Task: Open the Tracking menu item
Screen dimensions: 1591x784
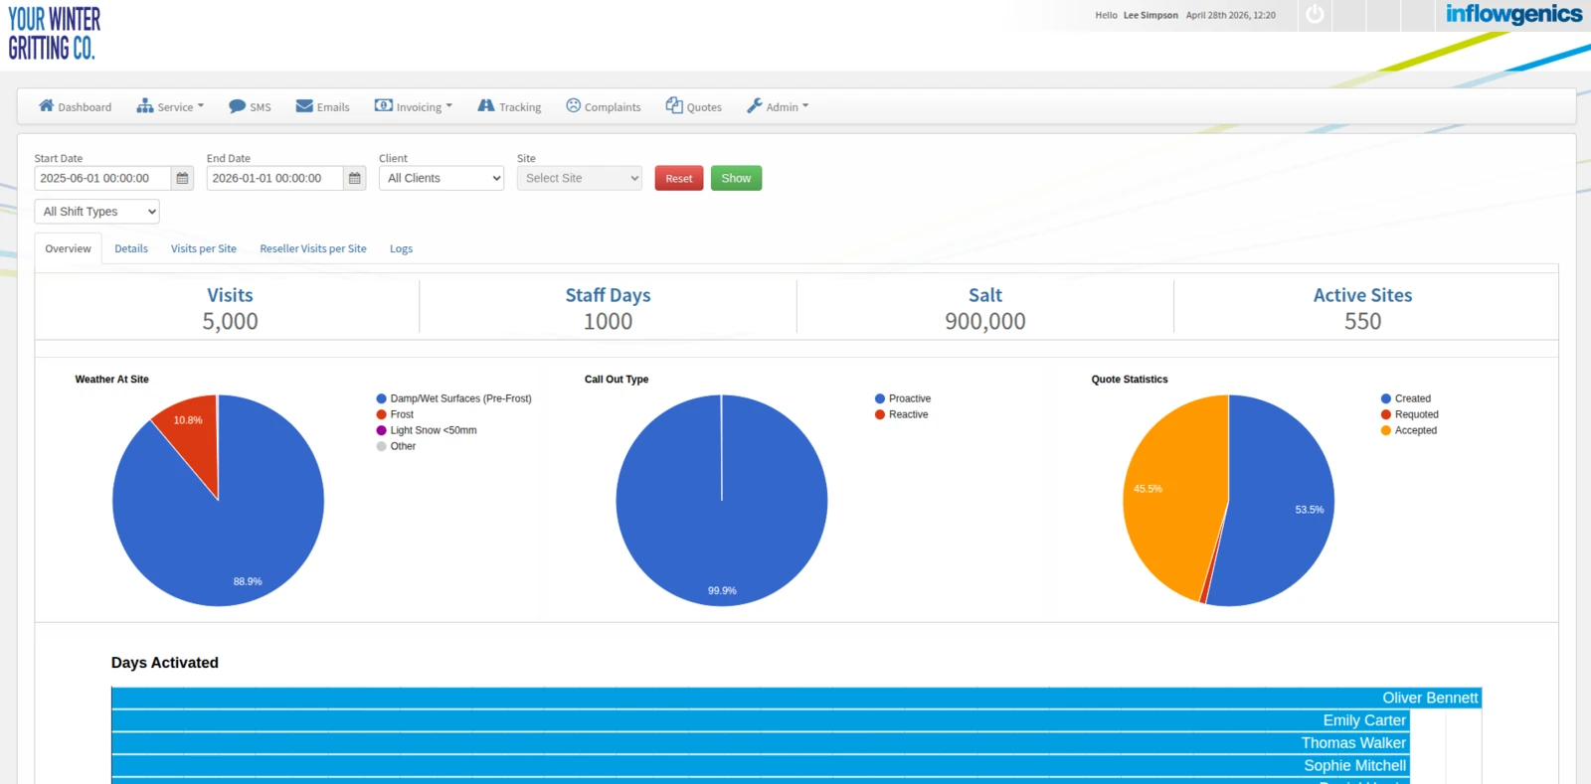Action: point(509,106)
